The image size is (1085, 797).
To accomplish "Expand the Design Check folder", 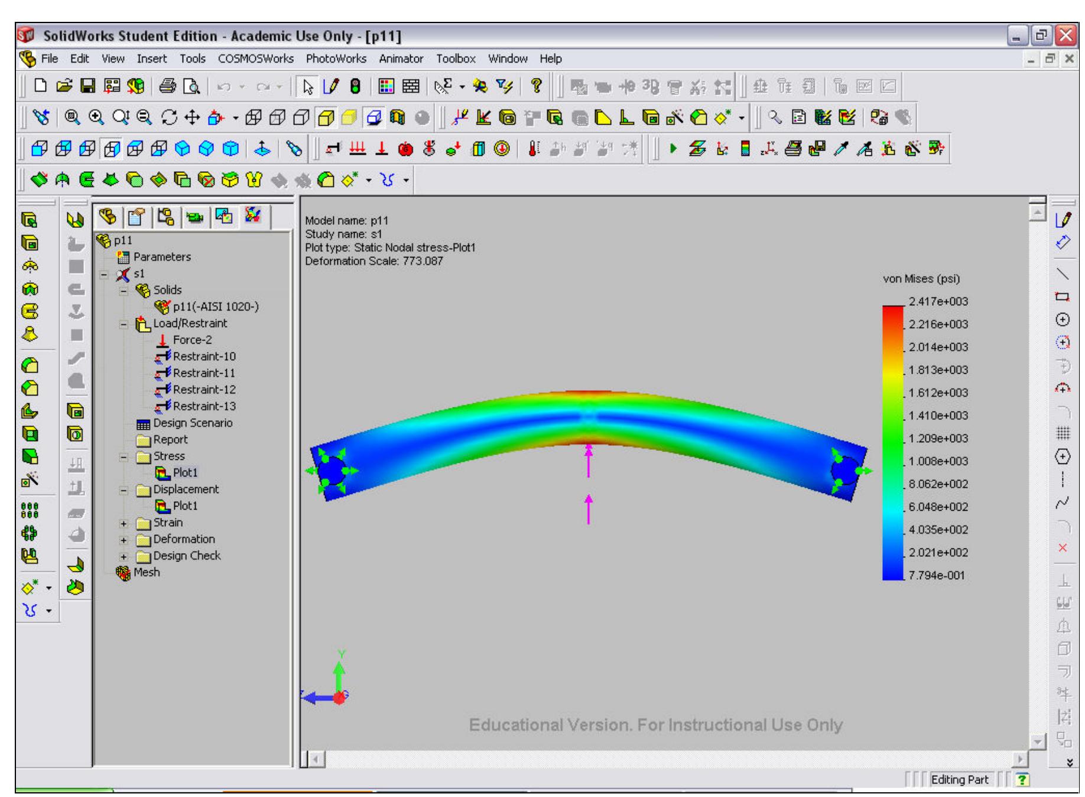I will (124, 557).
